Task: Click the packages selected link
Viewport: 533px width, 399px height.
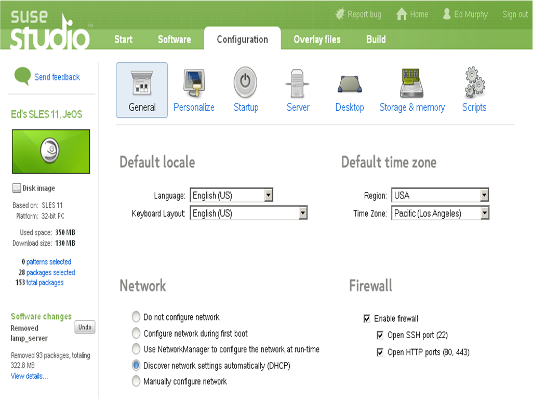Action: [x=50, y=273]
